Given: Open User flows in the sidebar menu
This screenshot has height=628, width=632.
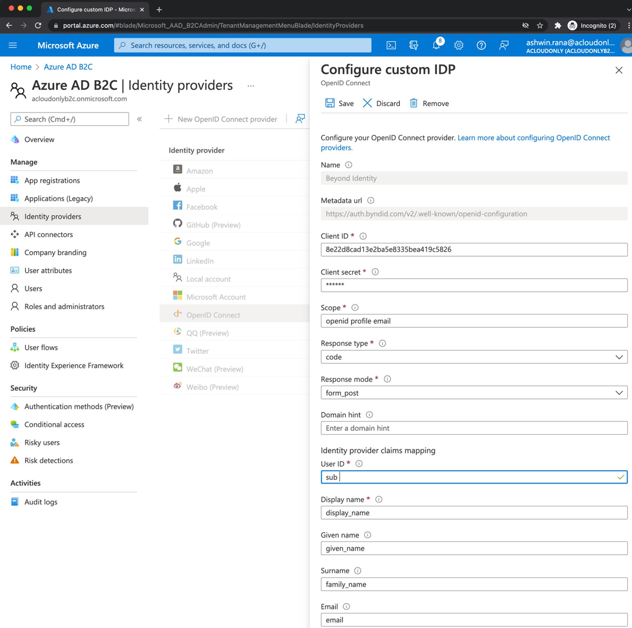Looking at the screenshot, I should pyautogui.click(x=41, y=347).
